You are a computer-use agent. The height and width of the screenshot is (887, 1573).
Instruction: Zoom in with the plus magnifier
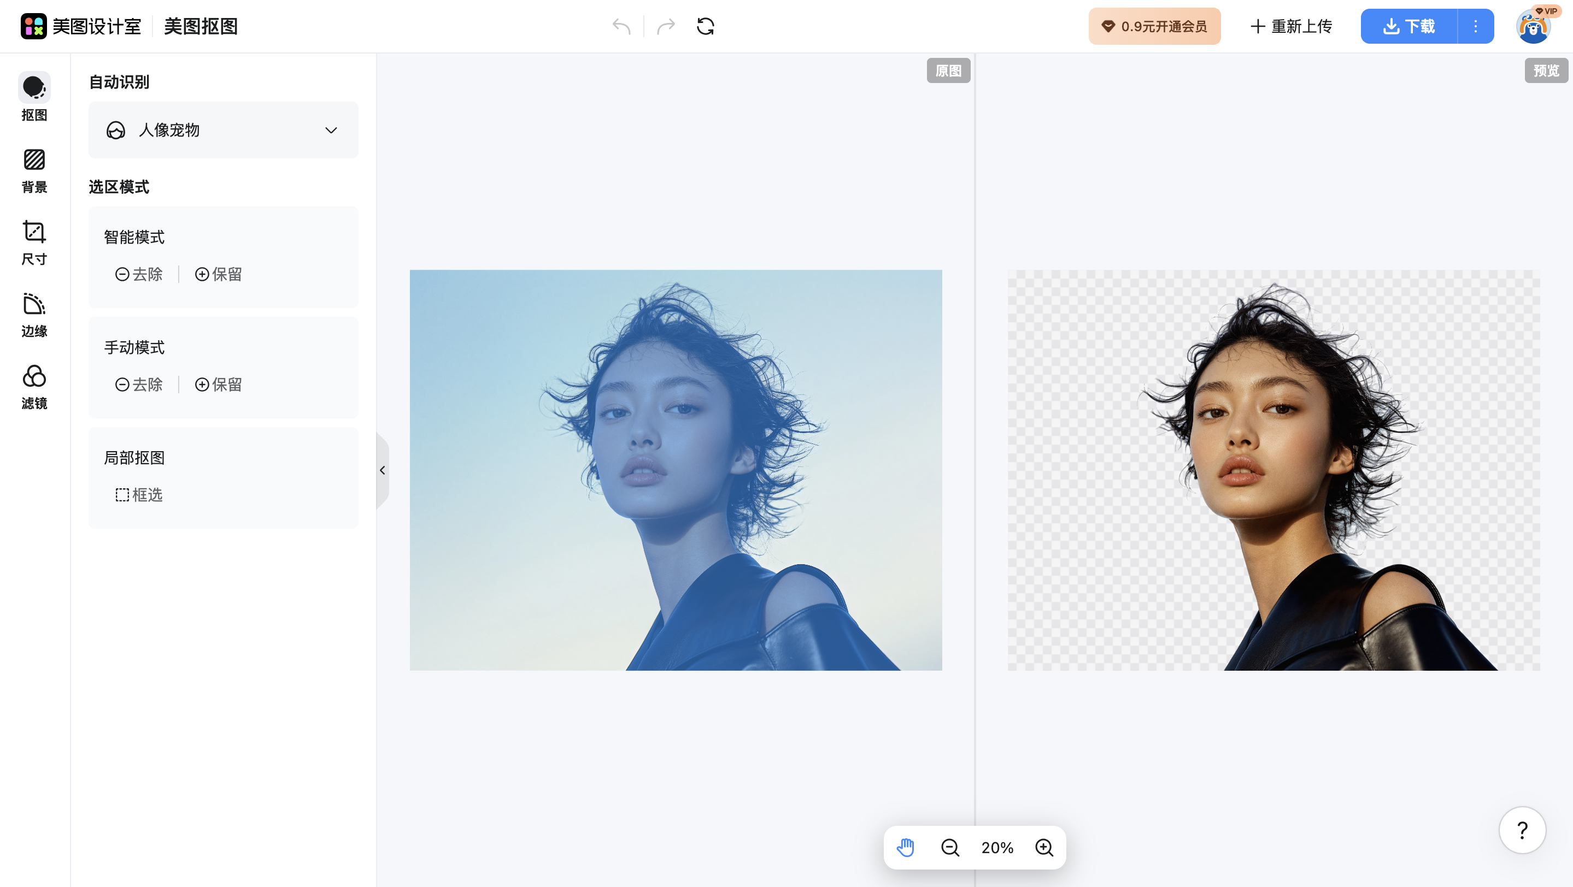[x=1044, y=847]
